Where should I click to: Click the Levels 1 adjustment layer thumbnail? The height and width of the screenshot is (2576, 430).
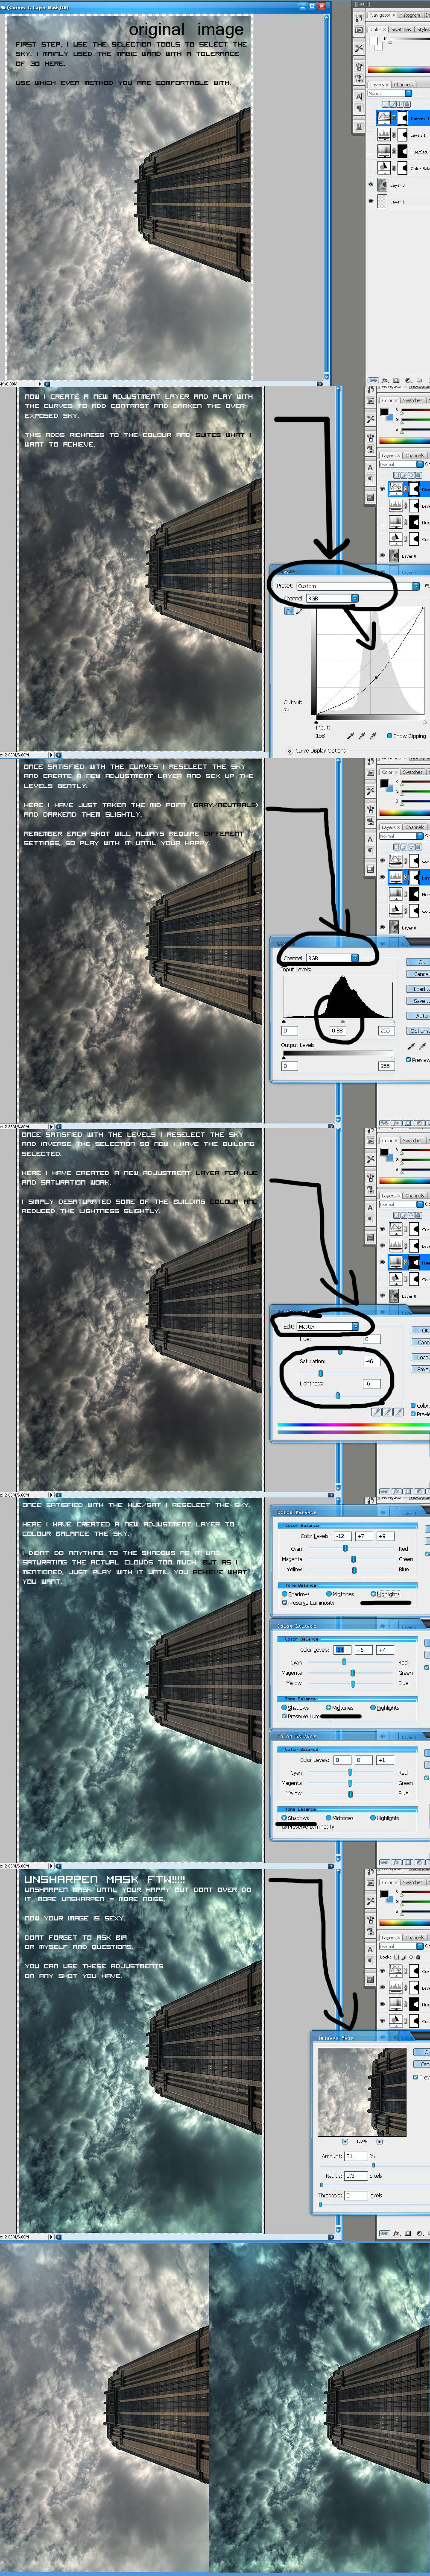coord(384,134)
